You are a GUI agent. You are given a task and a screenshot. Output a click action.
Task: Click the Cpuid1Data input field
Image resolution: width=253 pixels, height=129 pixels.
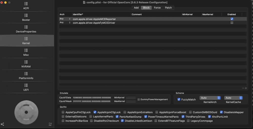coord(92,98)
